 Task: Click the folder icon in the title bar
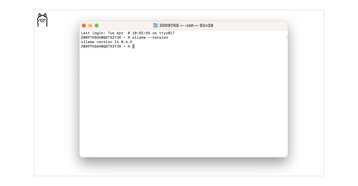click(155, 26)
